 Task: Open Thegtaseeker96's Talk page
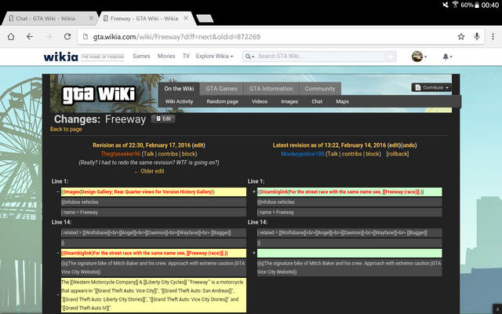click(148, 154)
